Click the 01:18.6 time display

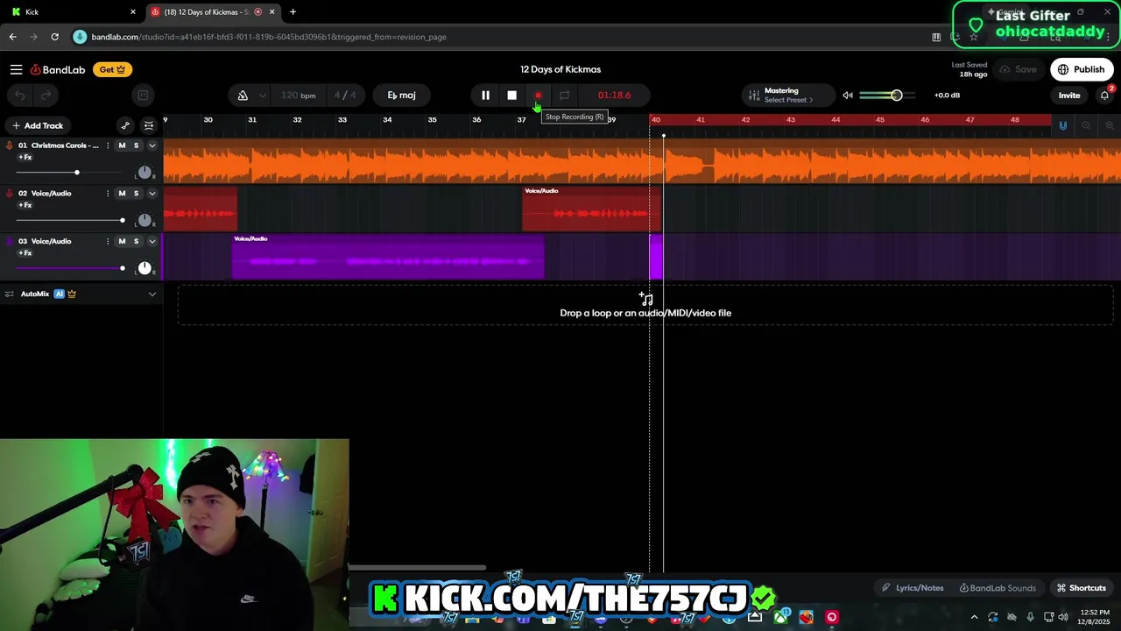614,96
